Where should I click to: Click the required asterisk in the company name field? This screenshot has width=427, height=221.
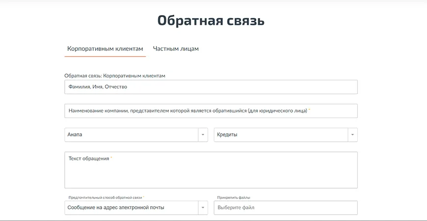(310, 110)
